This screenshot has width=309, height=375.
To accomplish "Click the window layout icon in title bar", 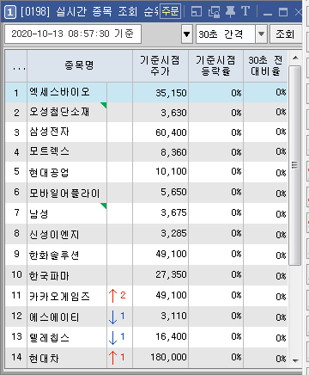I will [x=197, y=12].
